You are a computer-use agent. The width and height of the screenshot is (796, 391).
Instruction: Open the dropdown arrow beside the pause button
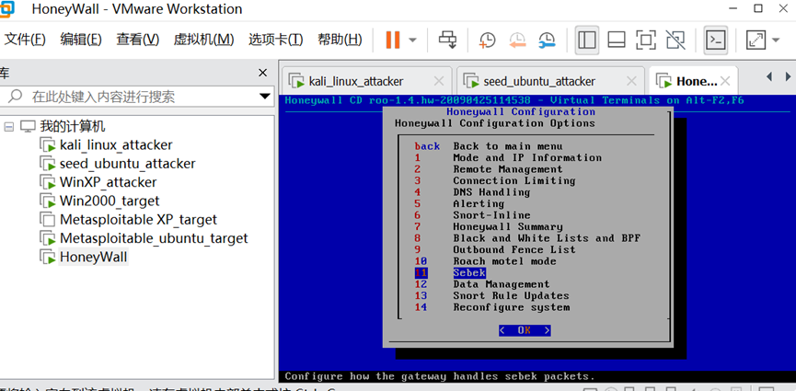tap(412, 40)
